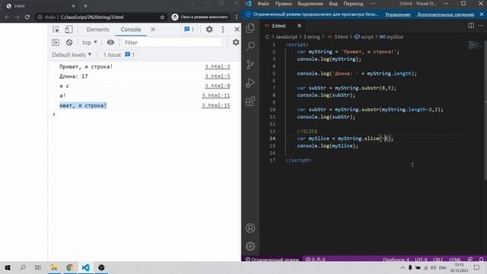487x274 pixels.
Task: Open editor more actions ellipsis
Action: point(481,26)
